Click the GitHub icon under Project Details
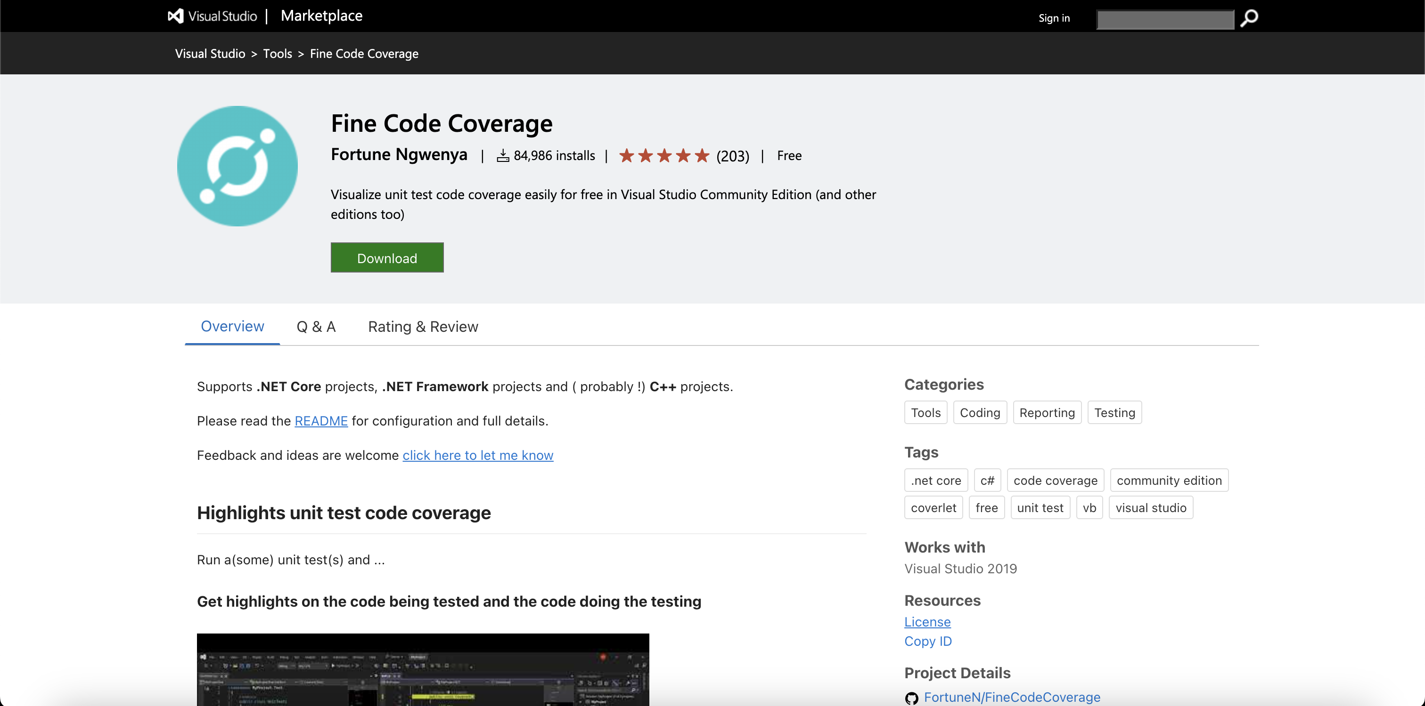The height and width of the screenshot is (706, 1425). 912,698
